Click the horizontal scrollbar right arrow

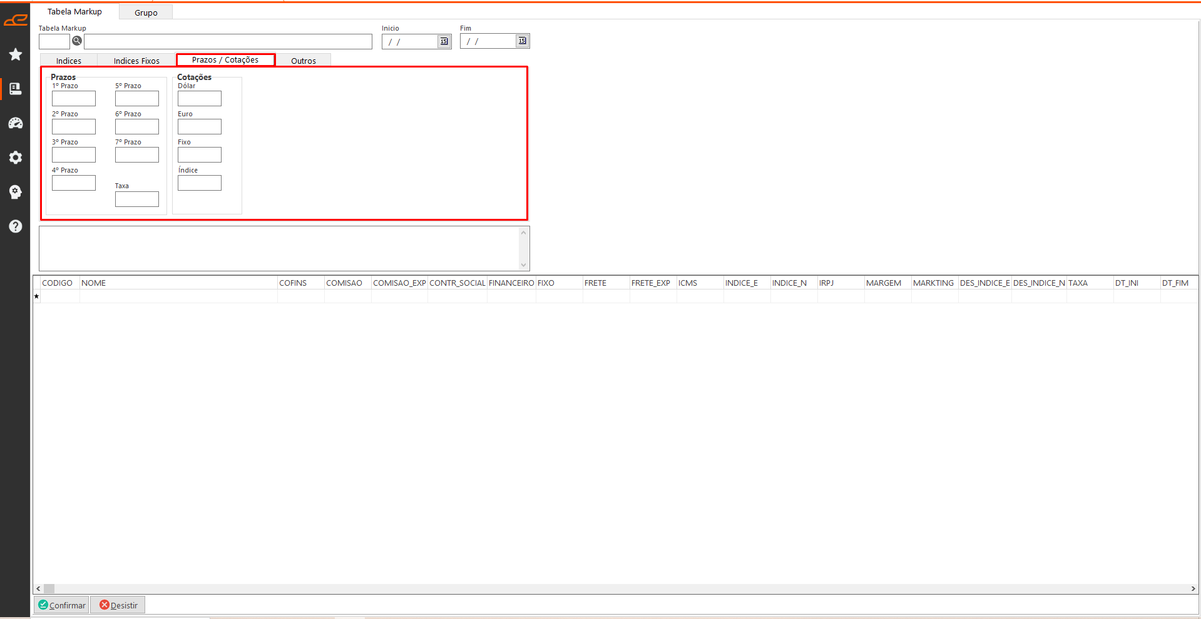click(1193, 588)
